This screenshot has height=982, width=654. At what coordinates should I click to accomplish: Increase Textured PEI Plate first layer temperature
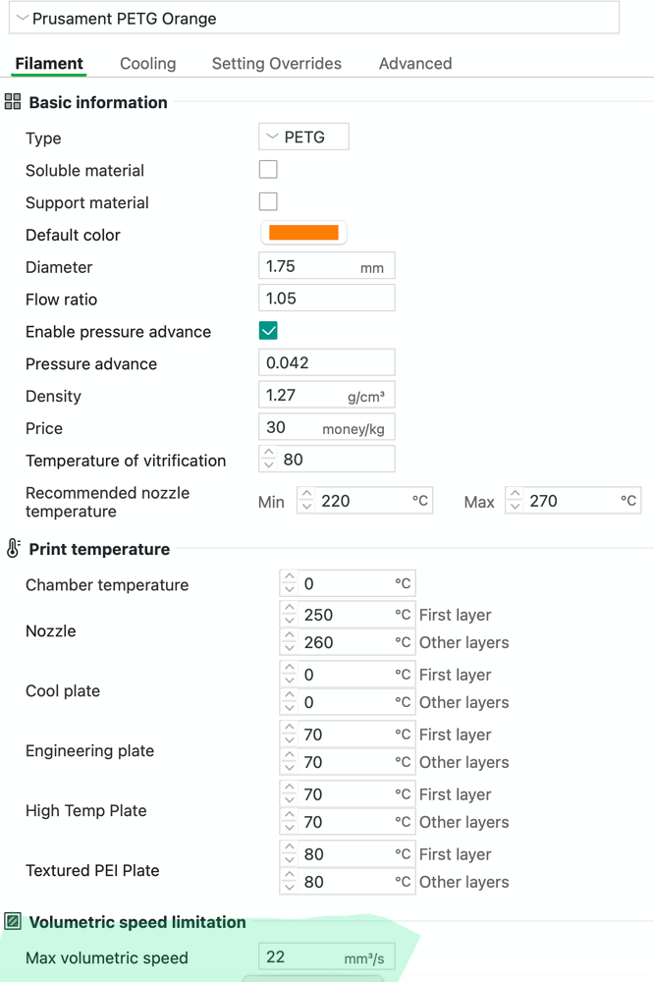click(x=290, y=847)
